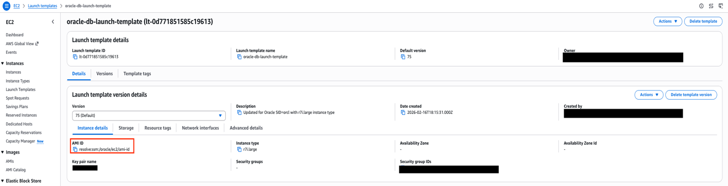Switch to the Versions tab
This screenshot has height=186, width=728.
tap(104, 74)
